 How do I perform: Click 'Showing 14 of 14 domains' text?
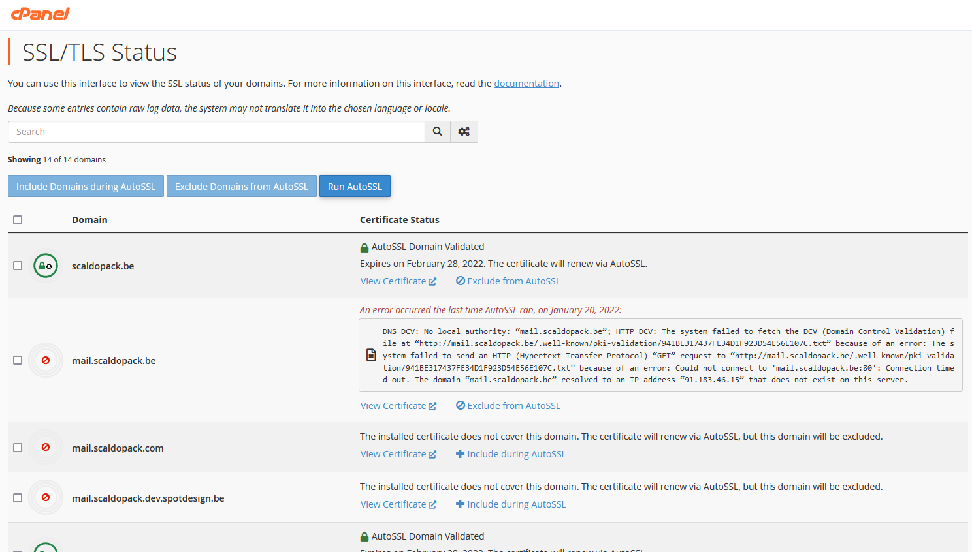[x=57, y=159]
